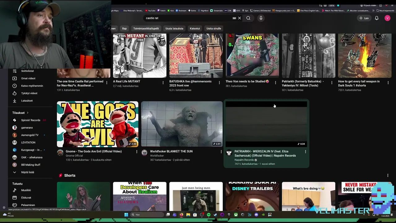Open the Windows Start menu

click(x=126, y=215)
